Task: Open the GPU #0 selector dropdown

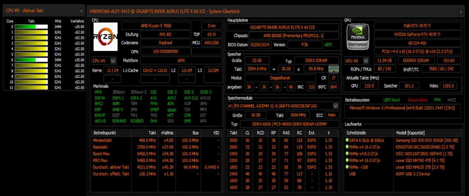Action: coord(366,60)
